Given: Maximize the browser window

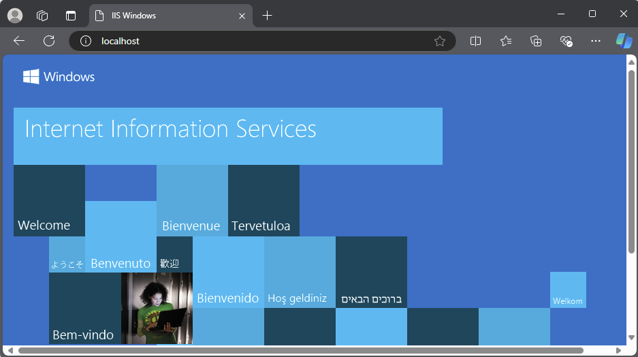Looking at the screenshot, I should [x=592, y=14].
